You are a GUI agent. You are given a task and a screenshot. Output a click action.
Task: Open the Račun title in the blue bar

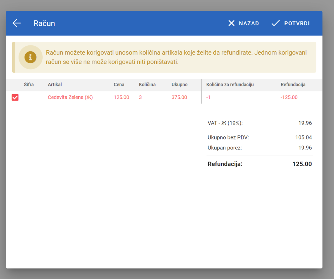tap(44, 23)
